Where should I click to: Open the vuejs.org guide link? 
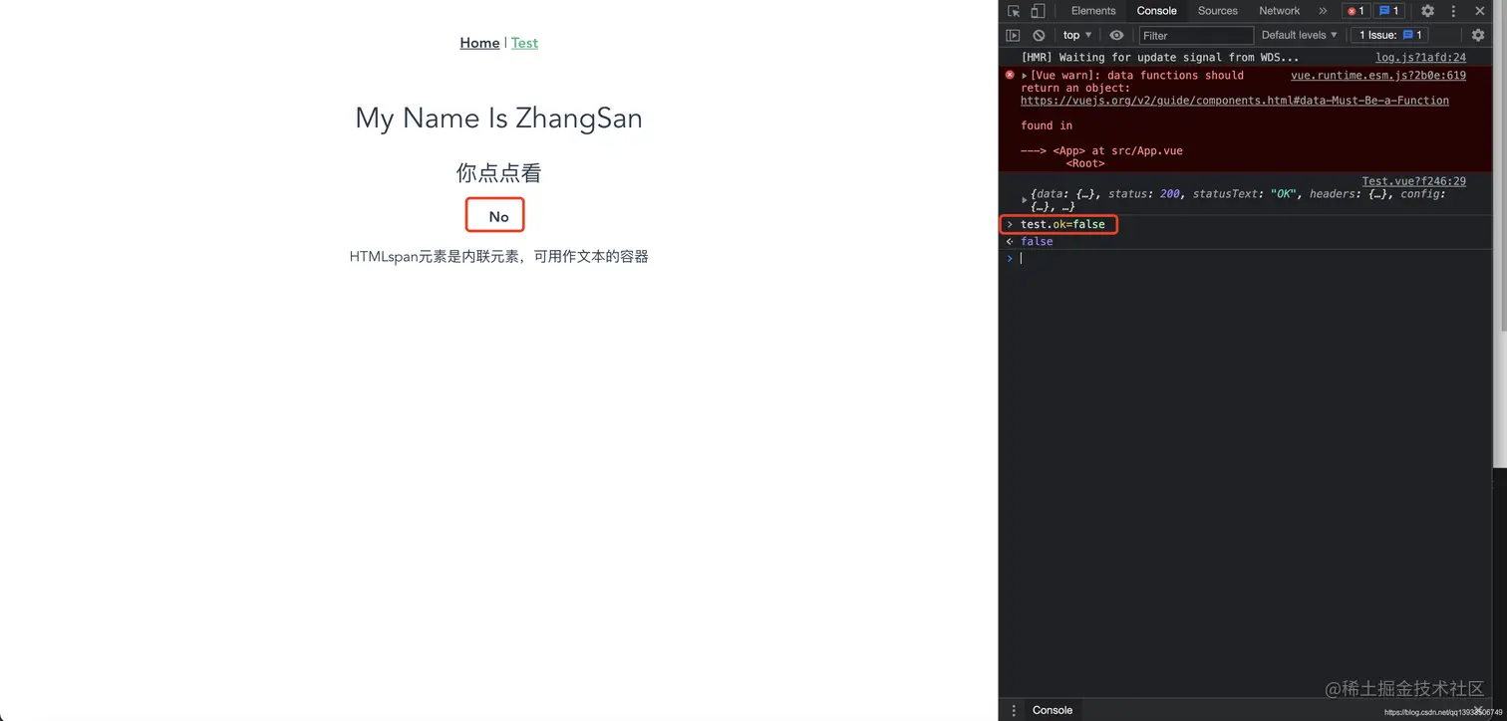tap(1235, 101)
